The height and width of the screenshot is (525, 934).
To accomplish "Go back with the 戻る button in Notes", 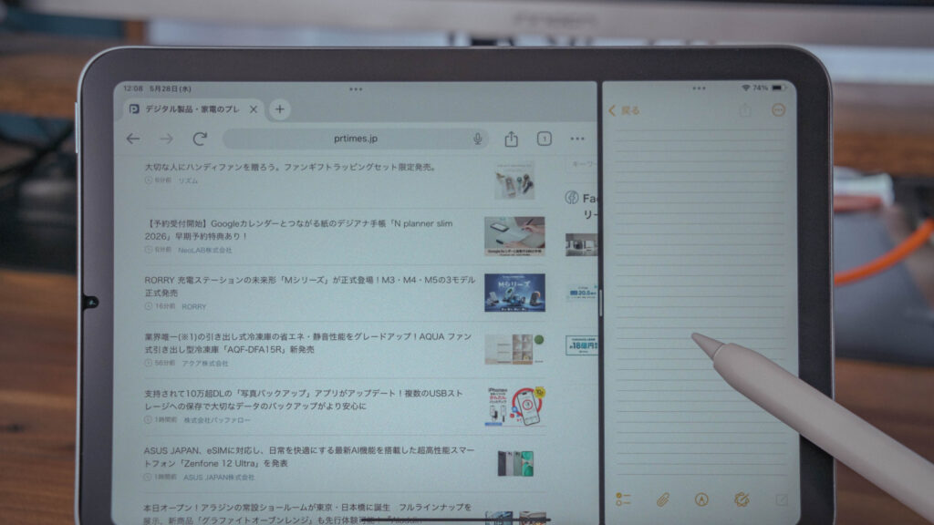I will pyautogui.click(x=625, y=110).
